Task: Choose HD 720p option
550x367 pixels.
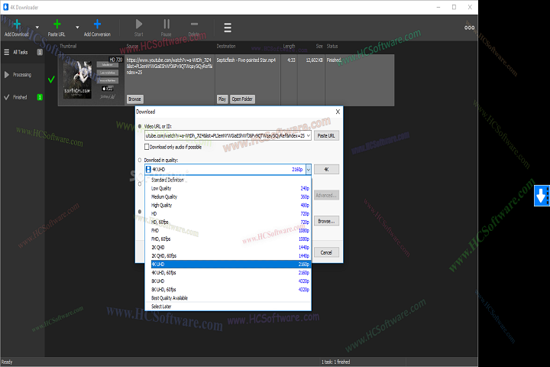Action: tap(228, 213)
